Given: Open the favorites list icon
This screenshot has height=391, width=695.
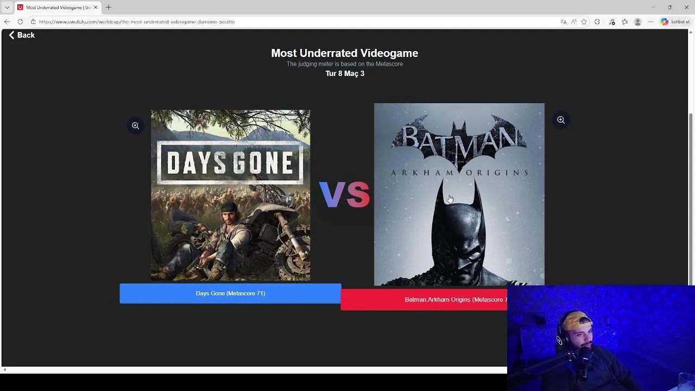Looking at the screenshot, I should tap(625, 22).
